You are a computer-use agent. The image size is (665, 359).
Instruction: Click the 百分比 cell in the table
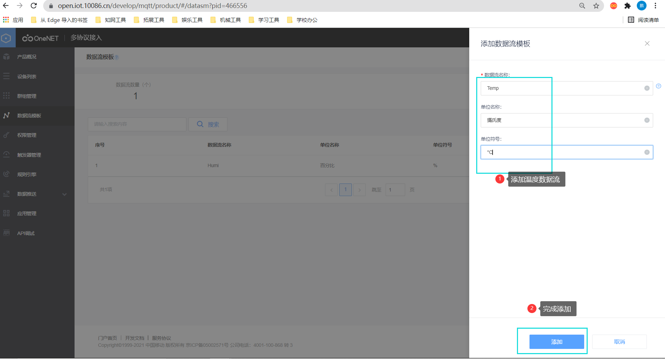pyautogui.click(x=327, y=165)
